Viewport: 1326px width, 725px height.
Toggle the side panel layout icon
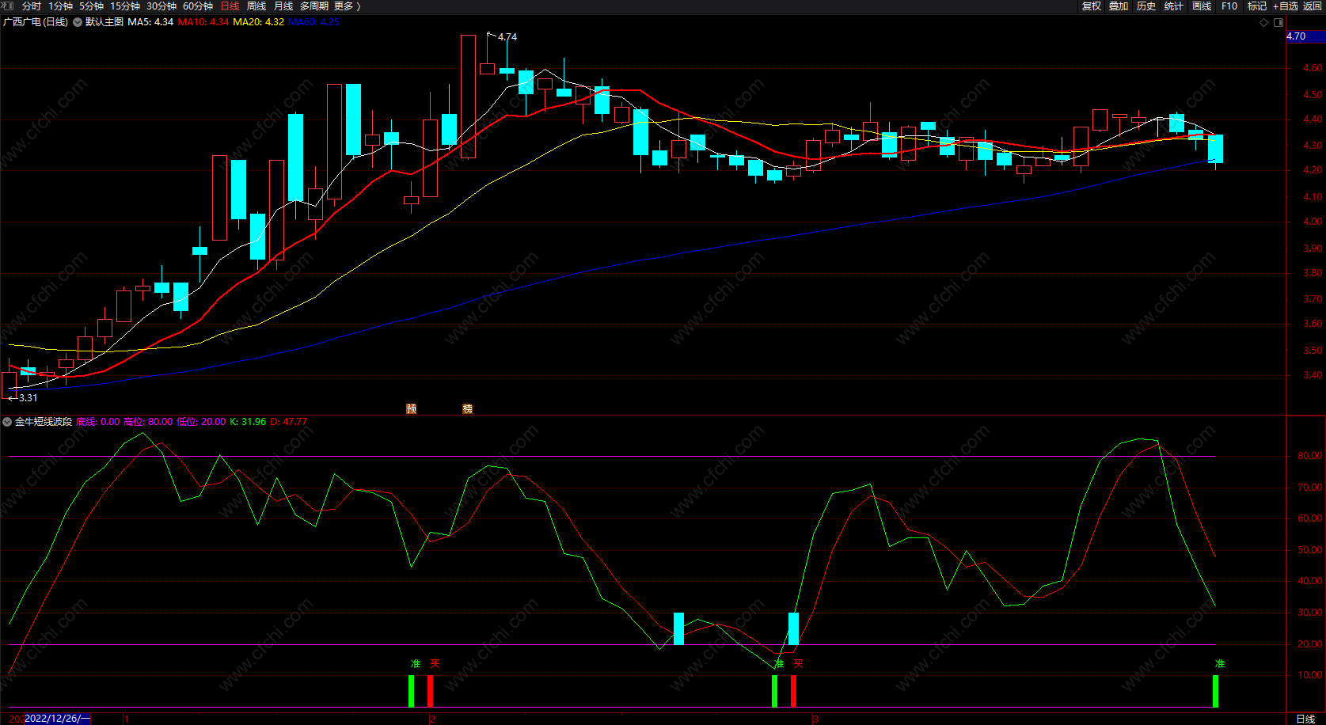1278,22
